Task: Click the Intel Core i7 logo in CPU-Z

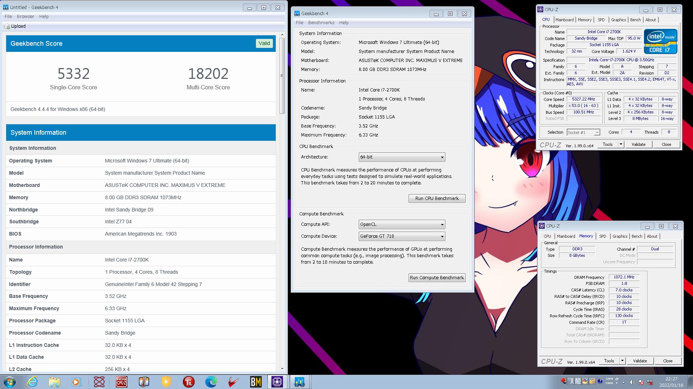Action: pyautogui.click(x=661, y=41)
